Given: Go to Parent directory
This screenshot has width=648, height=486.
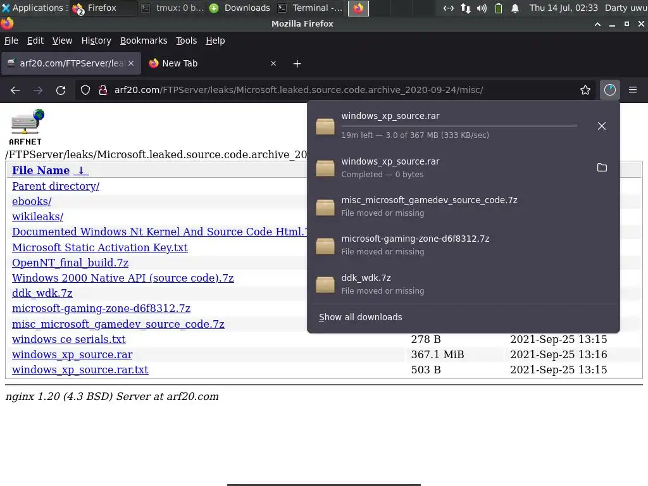Looking at the screenshot, I should click(56, 186).
